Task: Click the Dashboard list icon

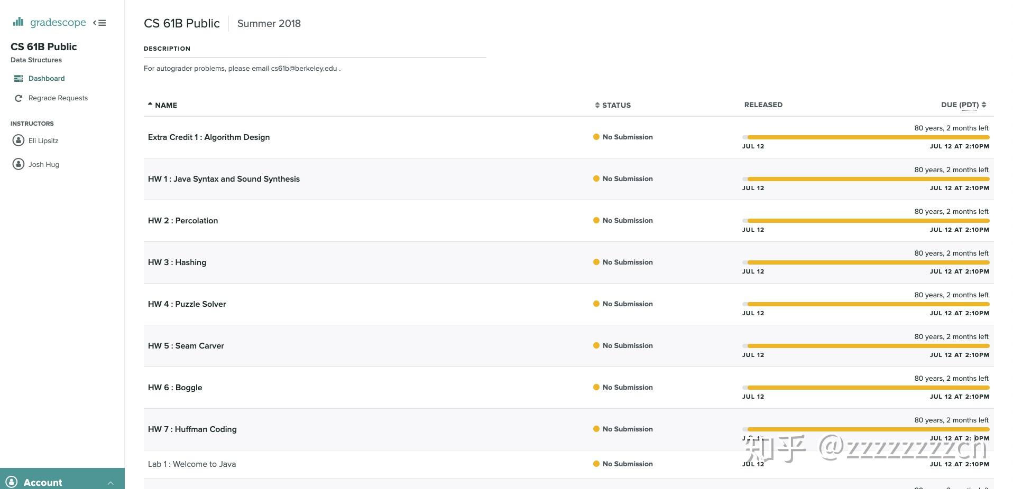Action: (19, 79)
